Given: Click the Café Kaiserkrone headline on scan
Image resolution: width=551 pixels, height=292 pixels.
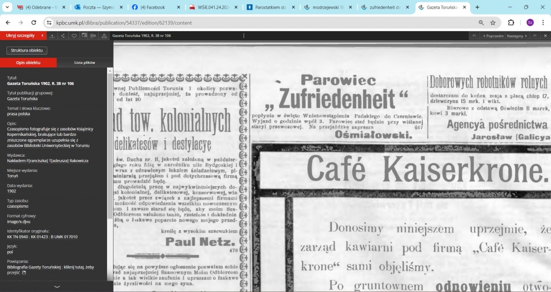Looking at the screenshot, I should click(427, 169).
